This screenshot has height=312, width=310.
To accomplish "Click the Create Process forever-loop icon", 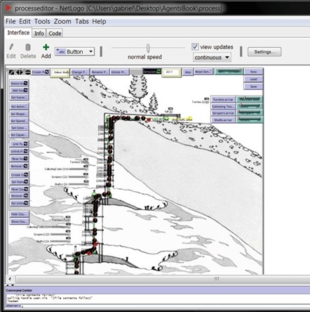I will point(47,72).
